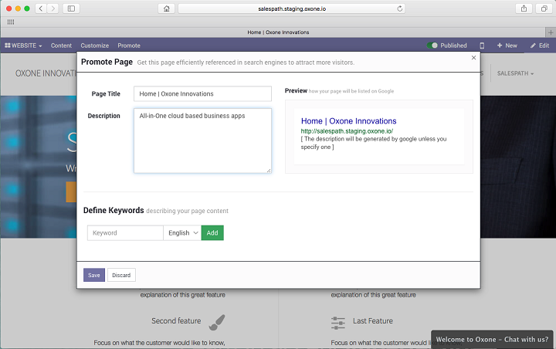The height and width of the screenshot is (349, 556).
Task: Click the Description text area
Action: [x=202, y=141]
